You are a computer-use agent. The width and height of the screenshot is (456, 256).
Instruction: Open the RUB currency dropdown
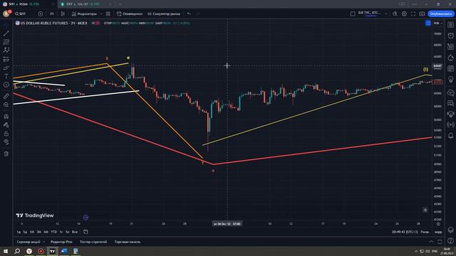point(437,23)
